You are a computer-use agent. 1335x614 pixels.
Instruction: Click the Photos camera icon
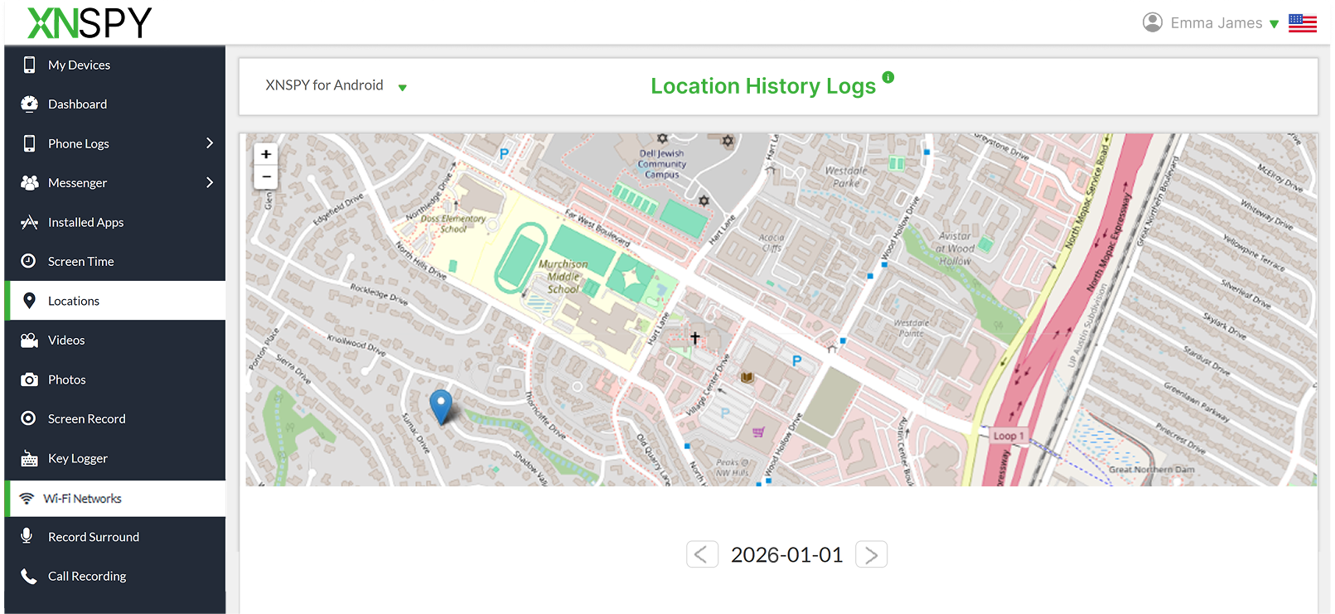[29, 380]
